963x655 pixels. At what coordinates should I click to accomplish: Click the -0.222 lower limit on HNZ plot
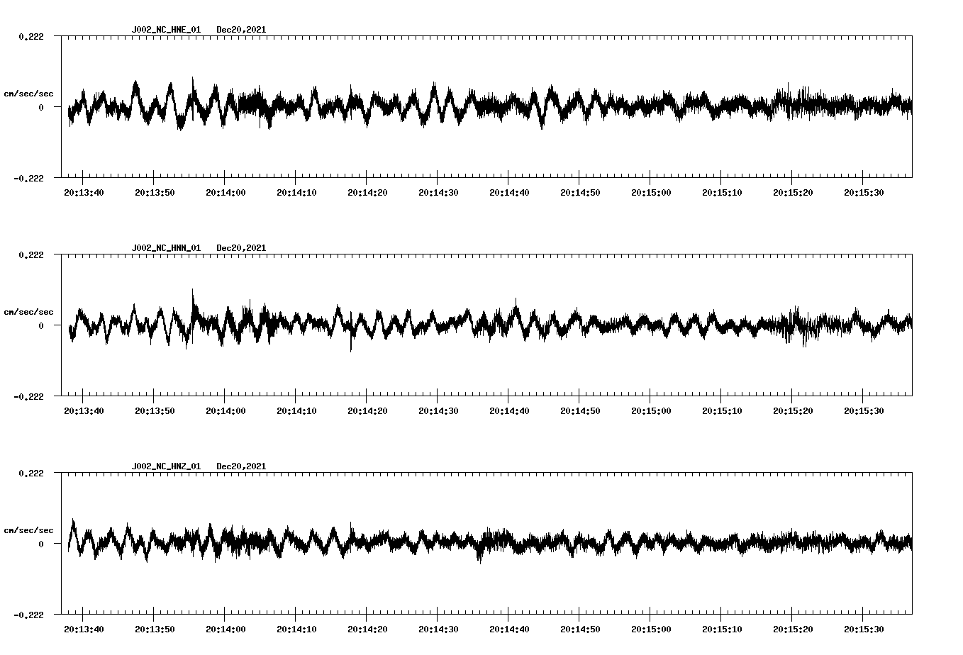[28, 615]
